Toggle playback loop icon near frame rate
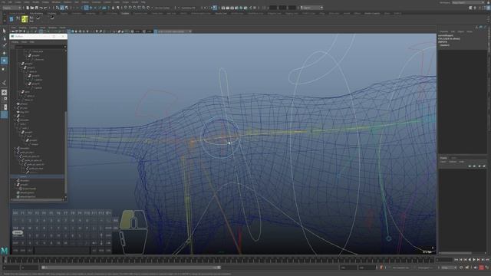The width and height of the screenshot is (491, 276). [461, 268]
